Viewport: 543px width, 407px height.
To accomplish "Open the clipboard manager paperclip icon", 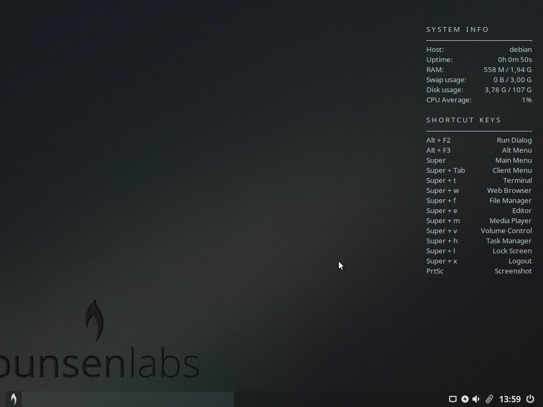I will [489, 399].
